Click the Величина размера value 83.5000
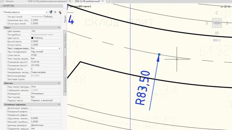The height and width of the screenshot is (130, 232). pos(46,76)
